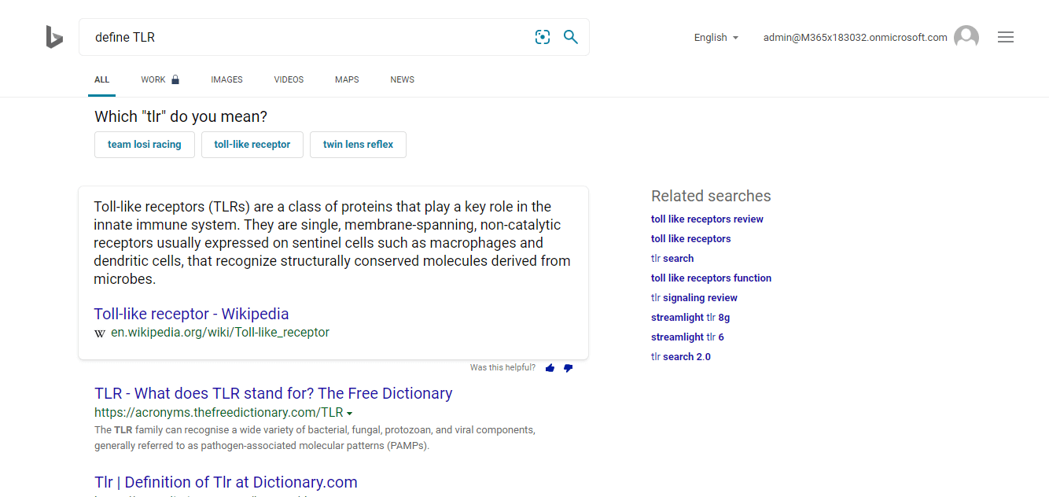1049x497 pixels.
Task: Select the "twin lens reflex" option
Action: (358, 145)
